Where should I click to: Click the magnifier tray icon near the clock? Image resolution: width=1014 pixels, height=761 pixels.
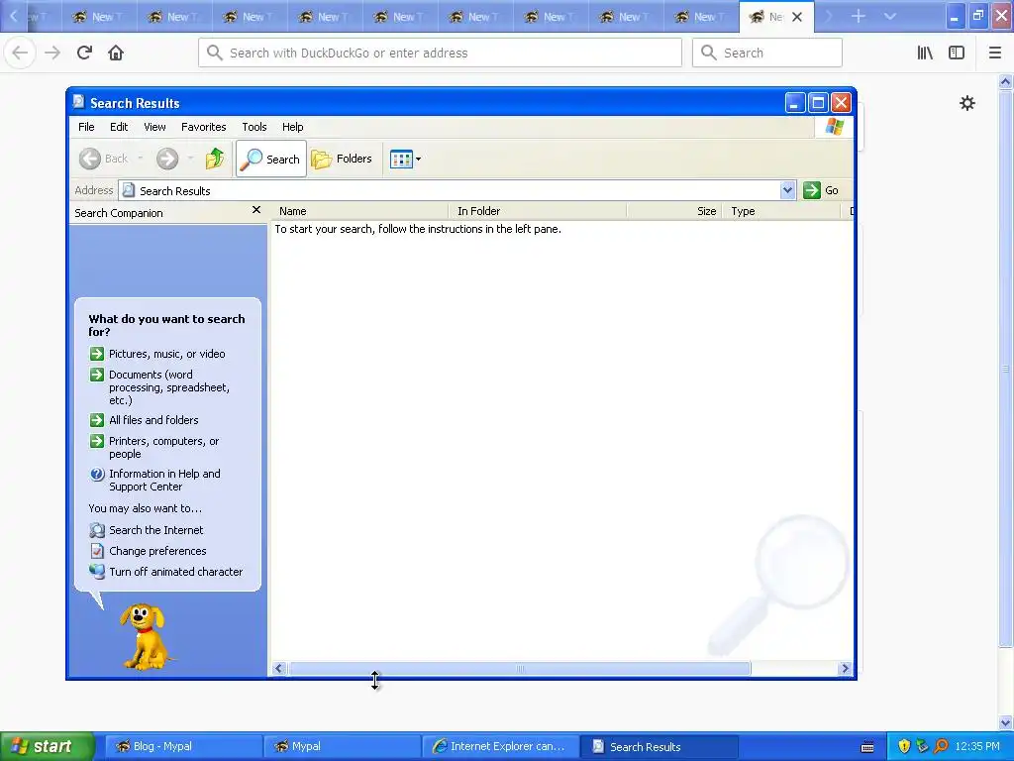click(x=941, y=746)
